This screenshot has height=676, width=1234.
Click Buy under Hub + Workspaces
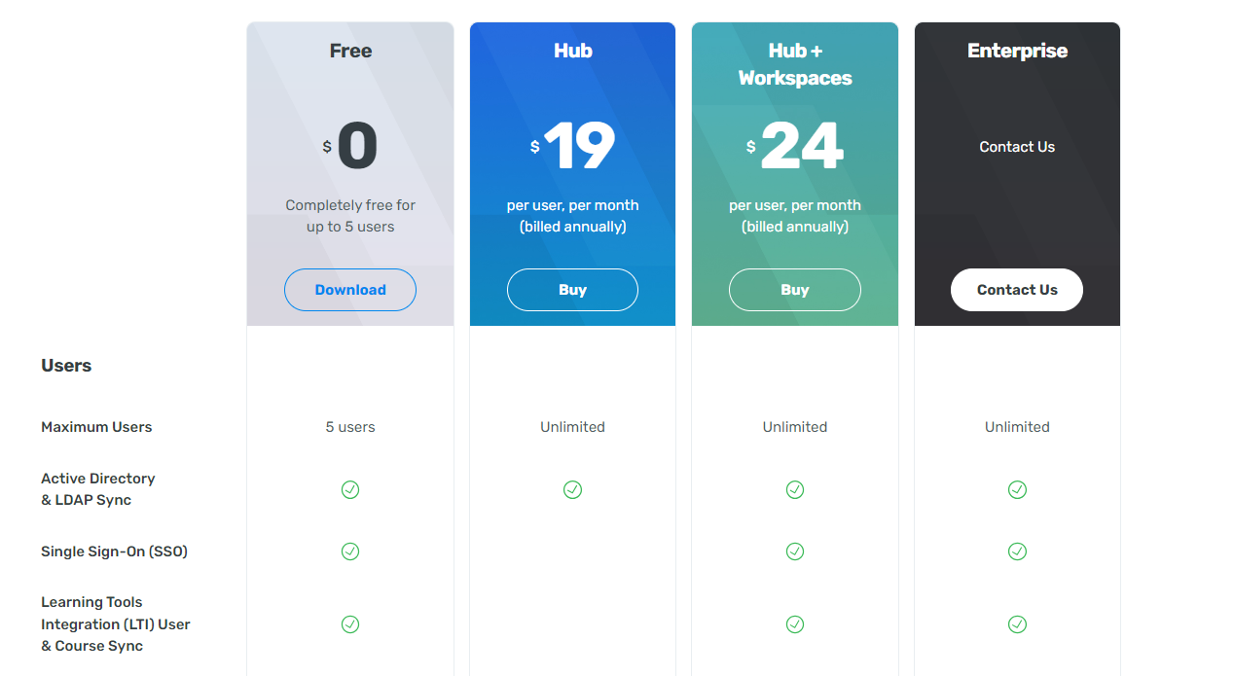click(x=795, y=289)
